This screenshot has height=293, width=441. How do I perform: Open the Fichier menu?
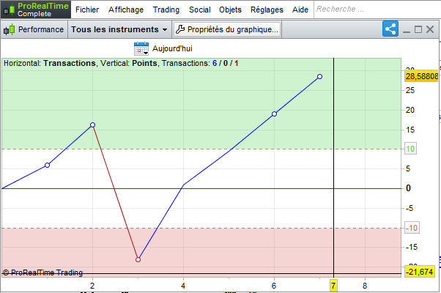87,10
